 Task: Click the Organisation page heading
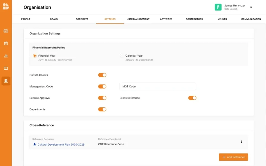(37, 7)
